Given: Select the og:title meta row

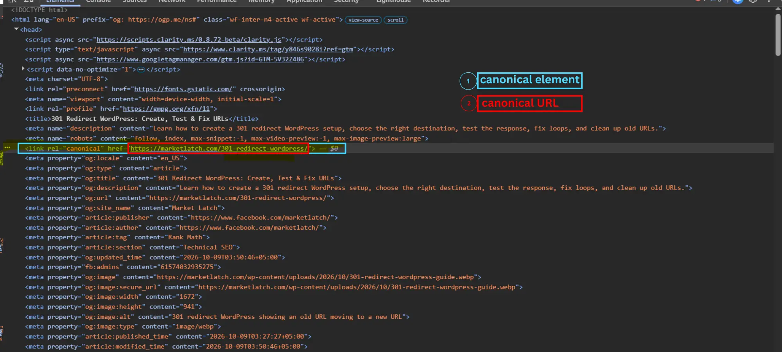Looking at the screenshot, I should (183, 178).
